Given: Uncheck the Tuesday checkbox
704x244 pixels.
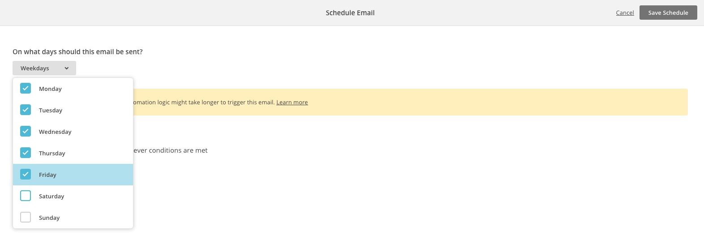Looking at the screenshot, I should [26, 110].
